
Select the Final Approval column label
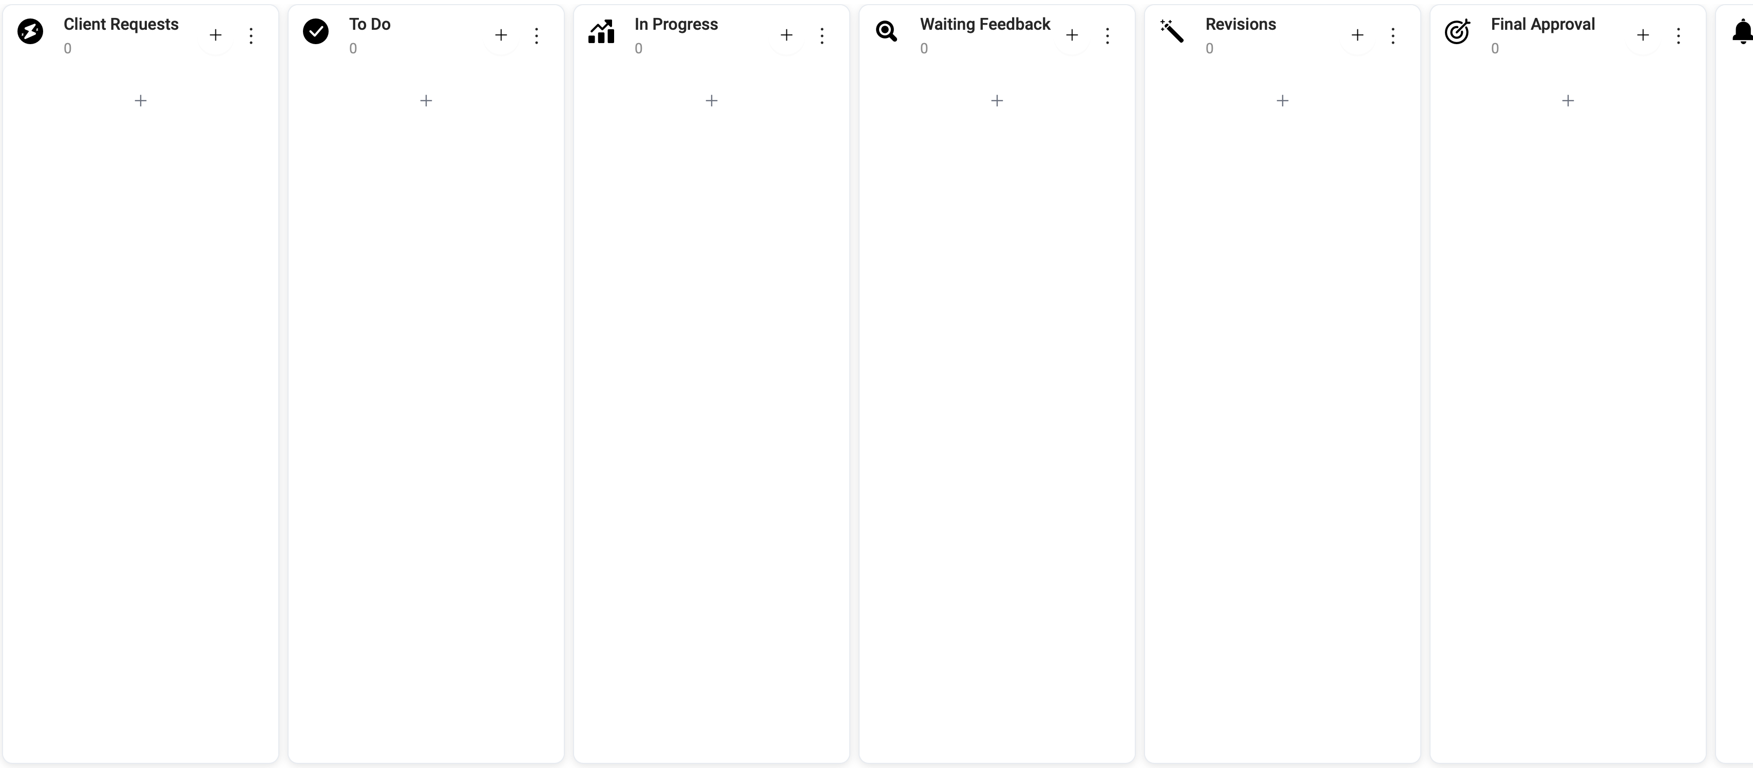coord(1546,25)
